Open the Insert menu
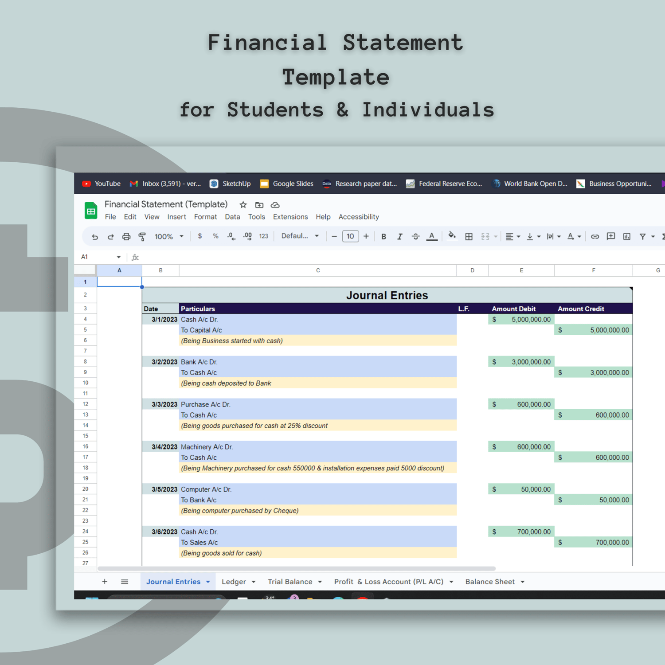Screen dimensions: 665x665 pyautogui.click(x=176, y=217)
